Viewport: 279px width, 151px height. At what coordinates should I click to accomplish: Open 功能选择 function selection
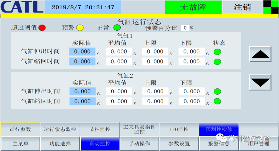click(60, 144)
